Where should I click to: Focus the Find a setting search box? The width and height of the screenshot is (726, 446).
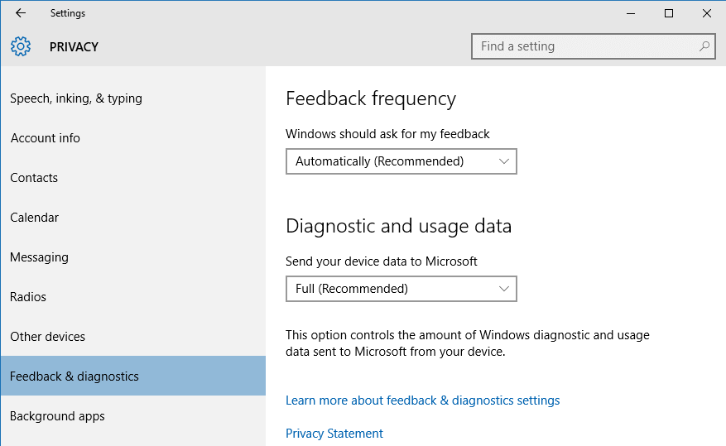593,46
